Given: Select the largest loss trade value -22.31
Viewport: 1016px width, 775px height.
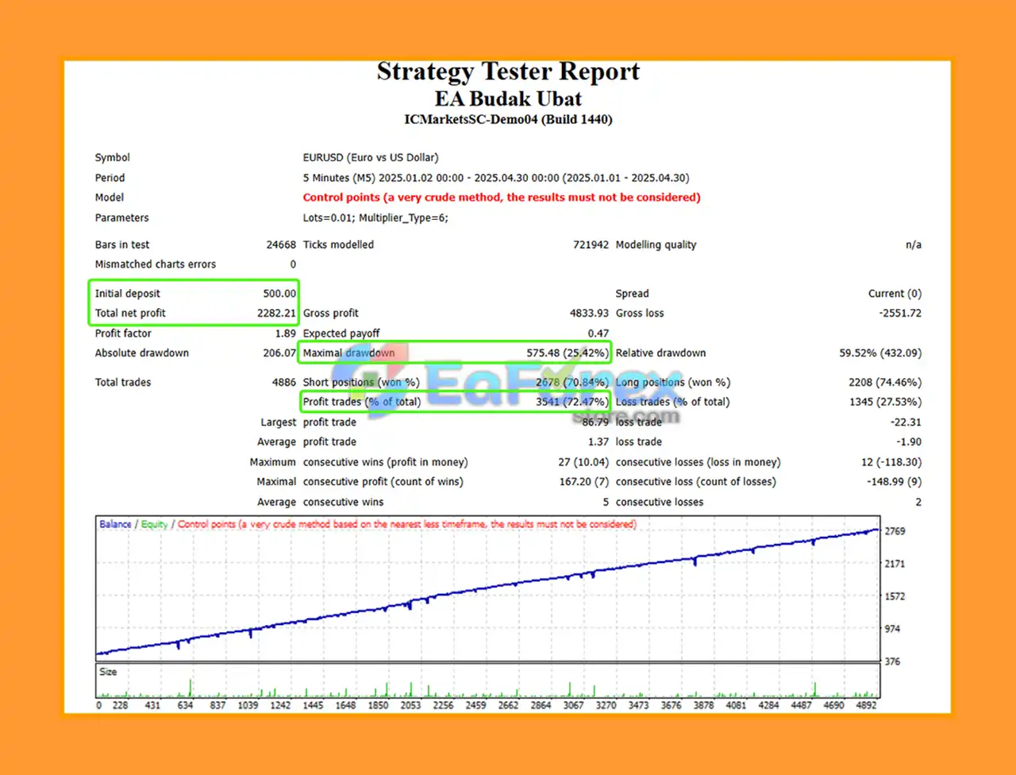Looking at the screenshot, I should 906,422.
